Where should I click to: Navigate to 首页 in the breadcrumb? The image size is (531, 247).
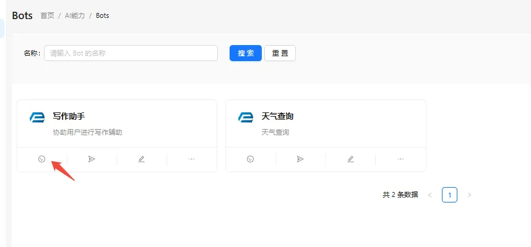[47, 15]
